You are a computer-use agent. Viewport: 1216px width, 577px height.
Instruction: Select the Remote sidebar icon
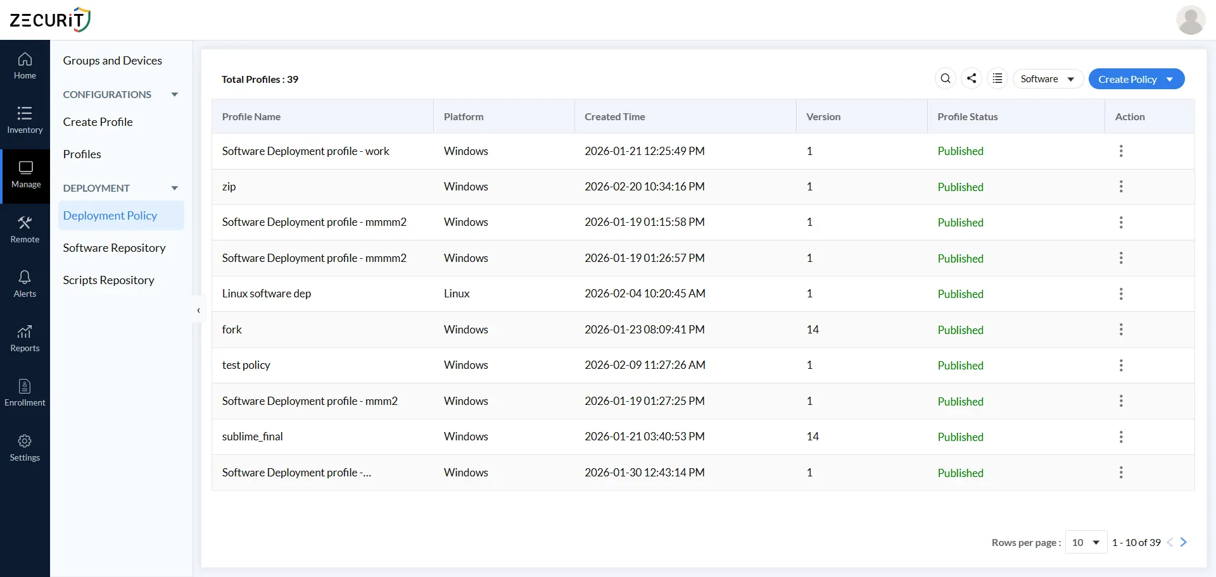(25, 228)
